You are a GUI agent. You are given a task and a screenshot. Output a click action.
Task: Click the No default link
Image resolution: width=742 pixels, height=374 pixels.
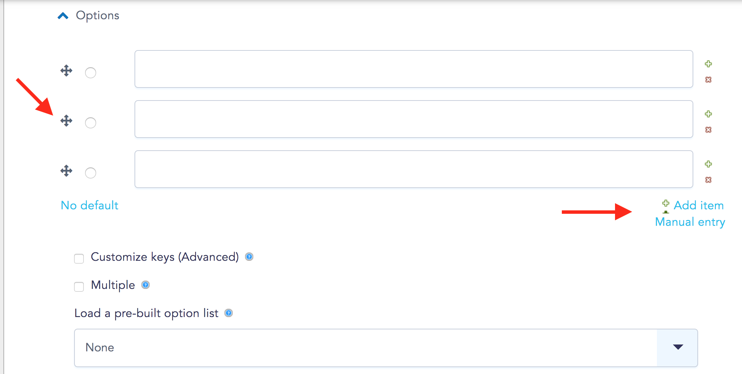point(90,205)
